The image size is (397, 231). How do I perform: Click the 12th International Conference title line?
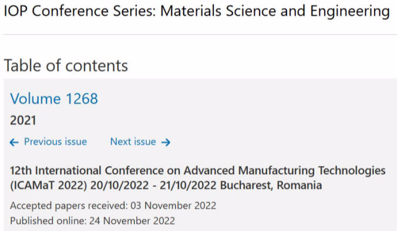click(198, 171)
